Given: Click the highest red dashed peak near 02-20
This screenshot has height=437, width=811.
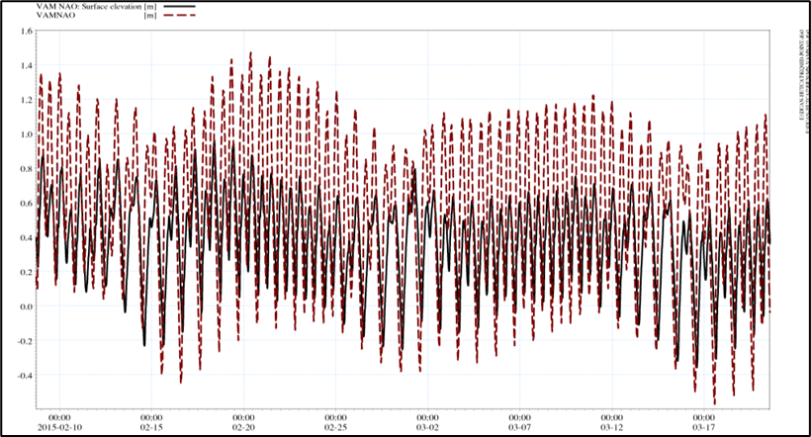Looking at the screenshot, I should pyautogui.click(x=250, y=55).
